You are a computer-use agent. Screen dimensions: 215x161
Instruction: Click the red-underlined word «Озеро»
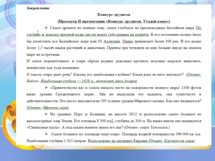click(x=128, y=41)
